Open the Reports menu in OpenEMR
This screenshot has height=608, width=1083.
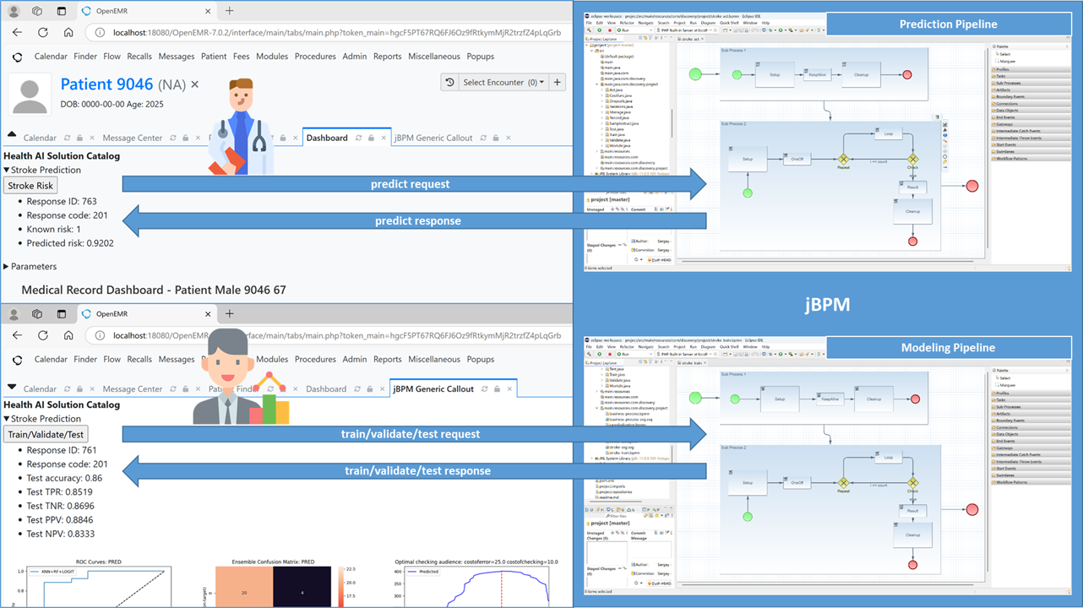coord(387,57)
